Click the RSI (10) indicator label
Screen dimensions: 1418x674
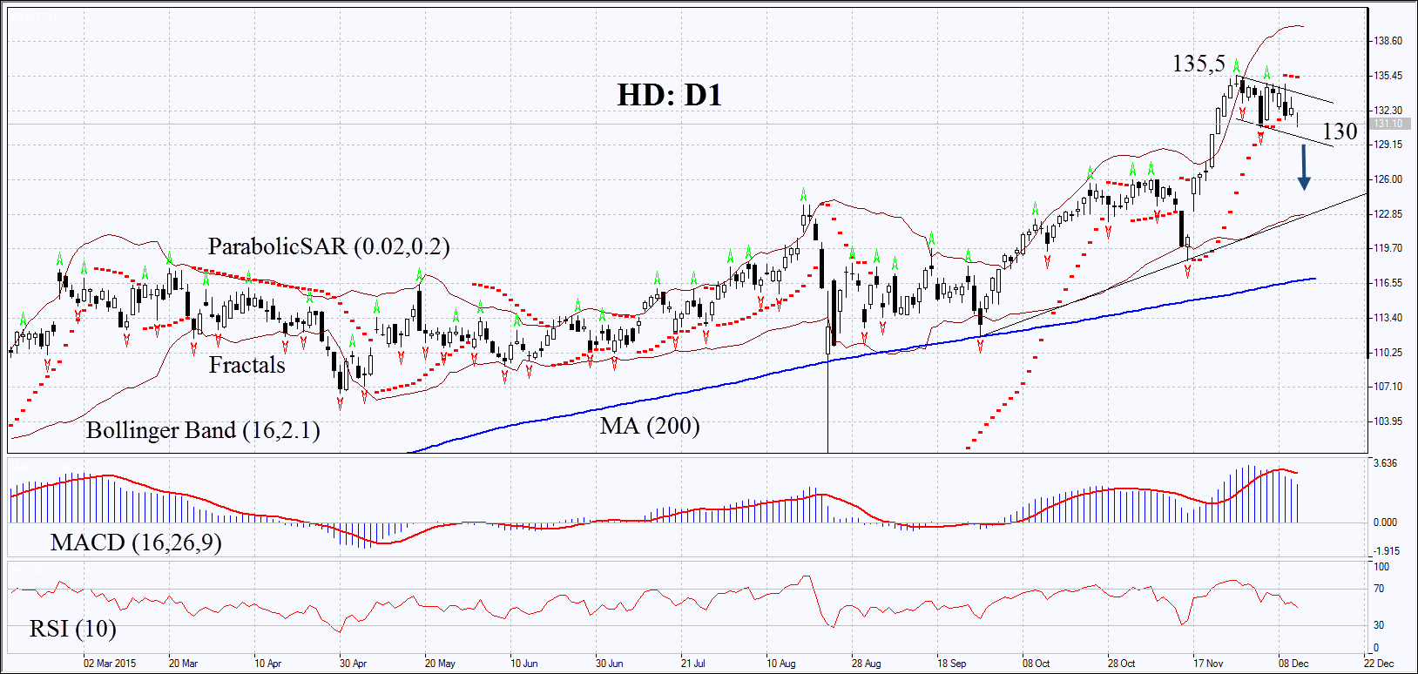point(72,628)
